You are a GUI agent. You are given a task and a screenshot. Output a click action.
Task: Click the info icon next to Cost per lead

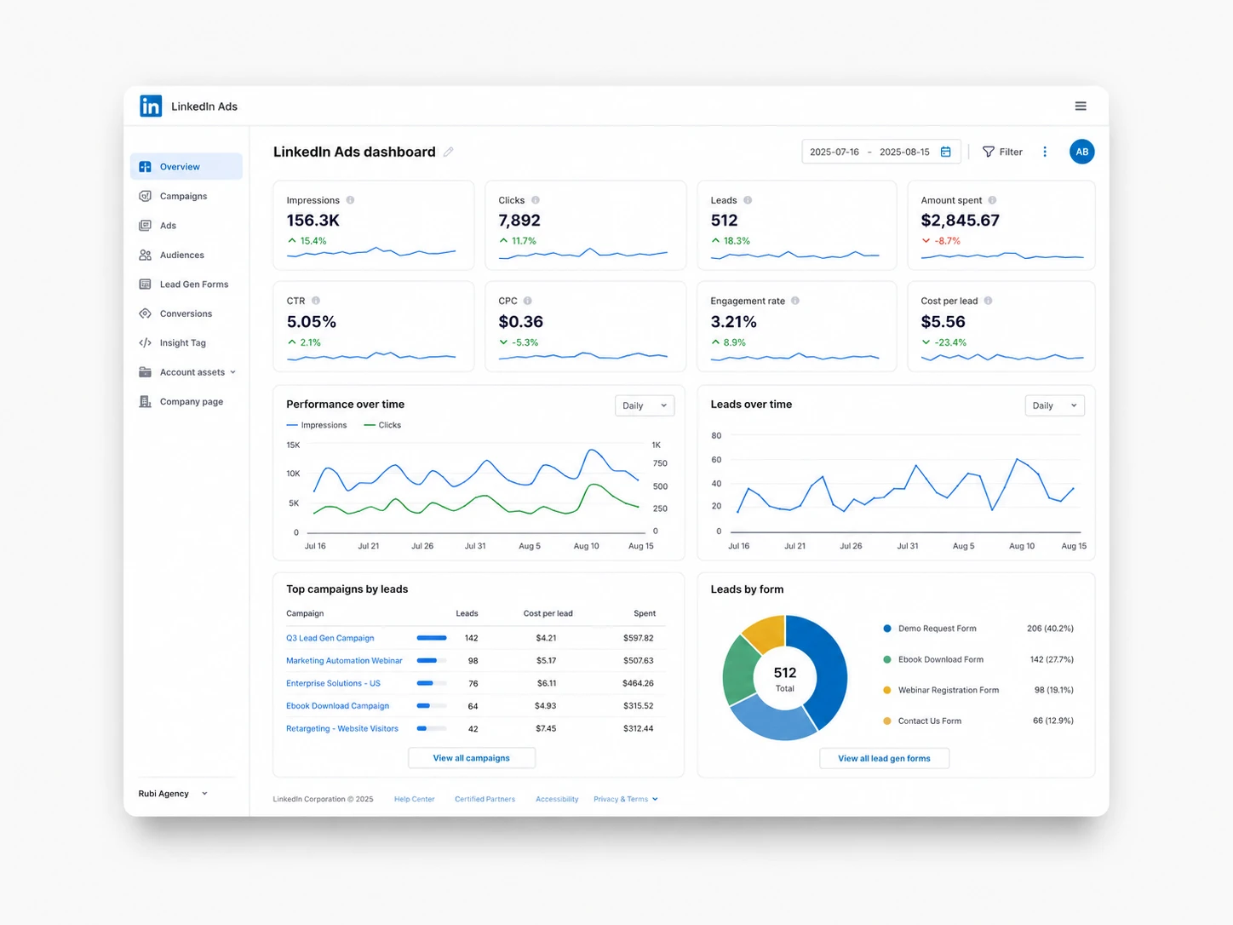(x=988, y=301)
